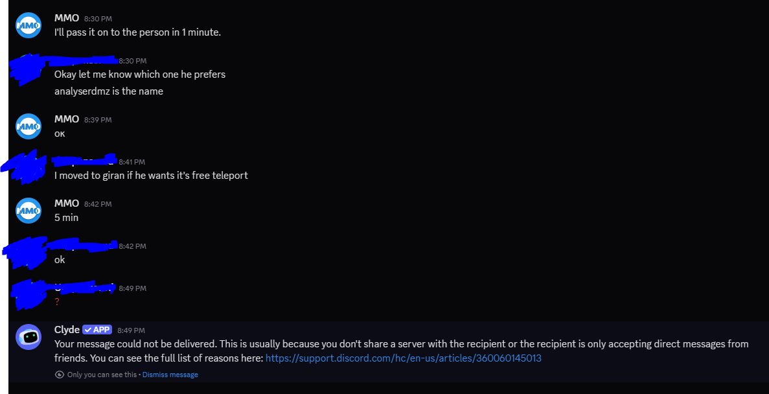Click the scribbled-out avatar at 8:41 PM
Image resolution: width=769 pixels, height=394 pixels.
[x=26, y=167]
